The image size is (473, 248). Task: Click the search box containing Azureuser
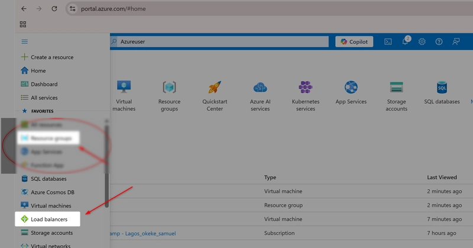click(x=219, y=41)
